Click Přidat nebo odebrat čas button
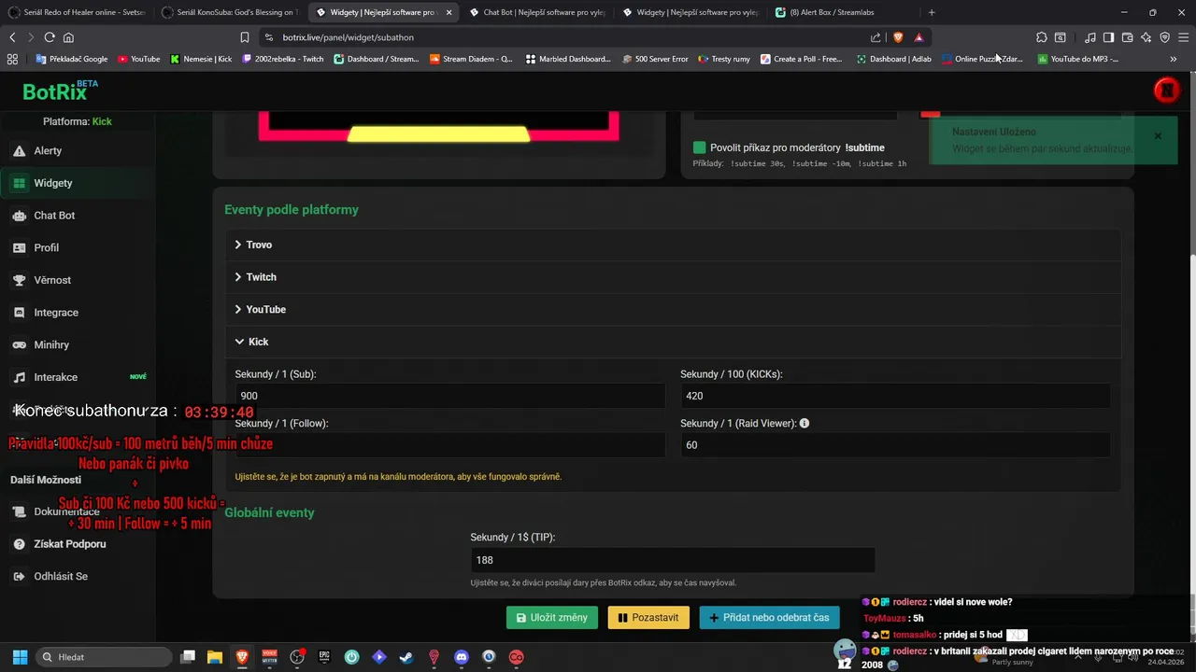This screenshot has height=672, width=1196. coord(770,617)
